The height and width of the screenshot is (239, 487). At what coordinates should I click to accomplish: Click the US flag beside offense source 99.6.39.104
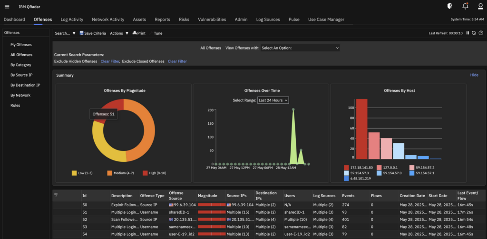[x=171, y=205]
